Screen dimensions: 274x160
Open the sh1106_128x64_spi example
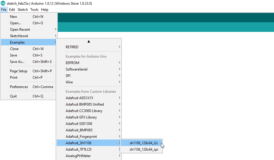141,149
